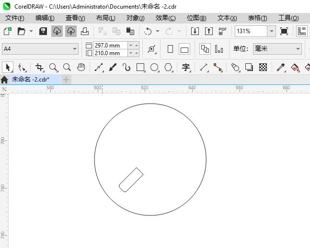Print the document with printer icon

85,31
